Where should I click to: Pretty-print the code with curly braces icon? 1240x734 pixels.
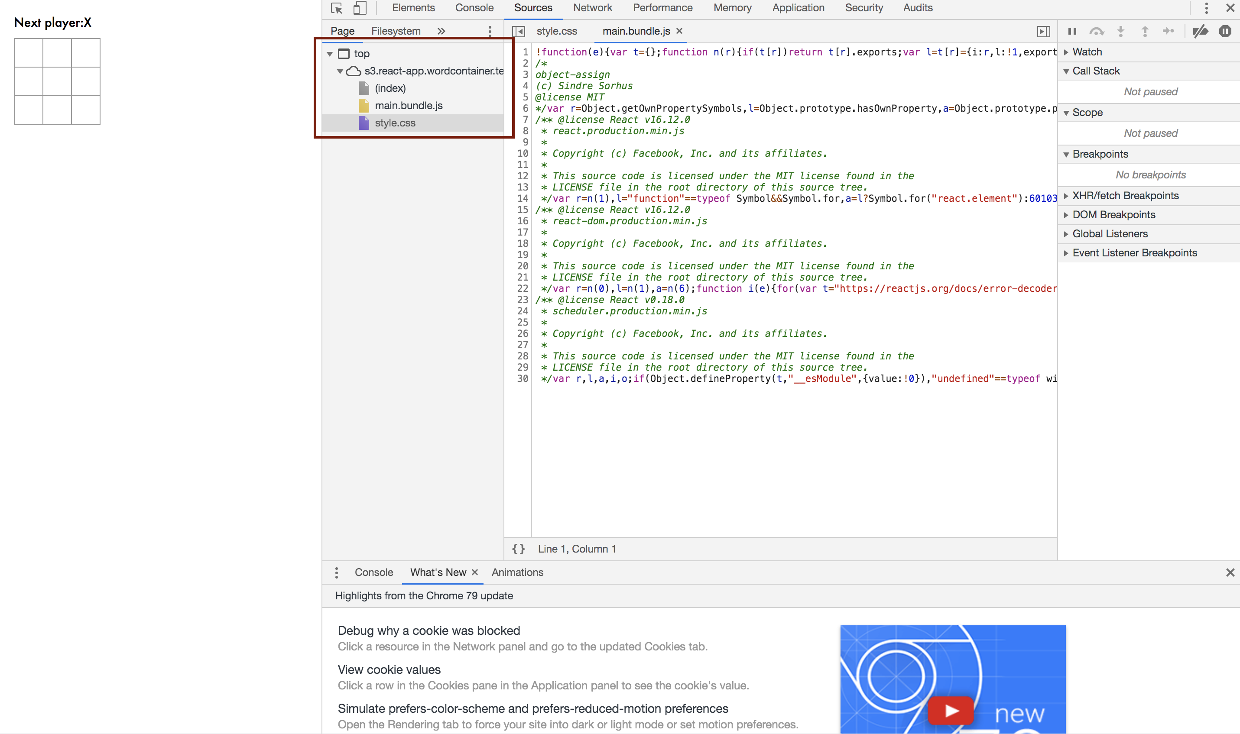tap(519, 549)
